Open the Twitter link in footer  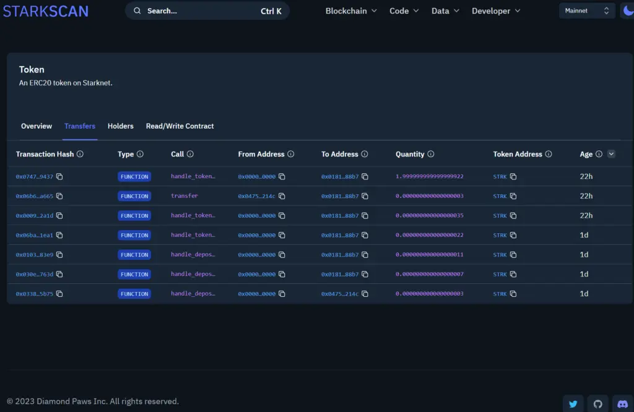573,404
